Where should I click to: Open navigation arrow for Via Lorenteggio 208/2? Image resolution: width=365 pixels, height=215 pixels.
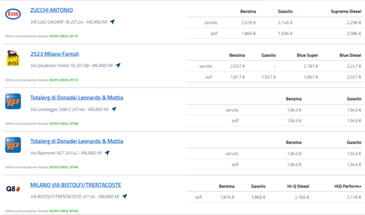coord(114,109)
